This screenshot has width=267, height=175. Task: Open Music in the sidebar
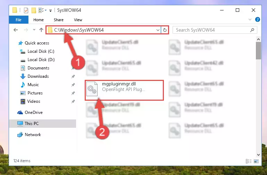(x=33, y=85)
